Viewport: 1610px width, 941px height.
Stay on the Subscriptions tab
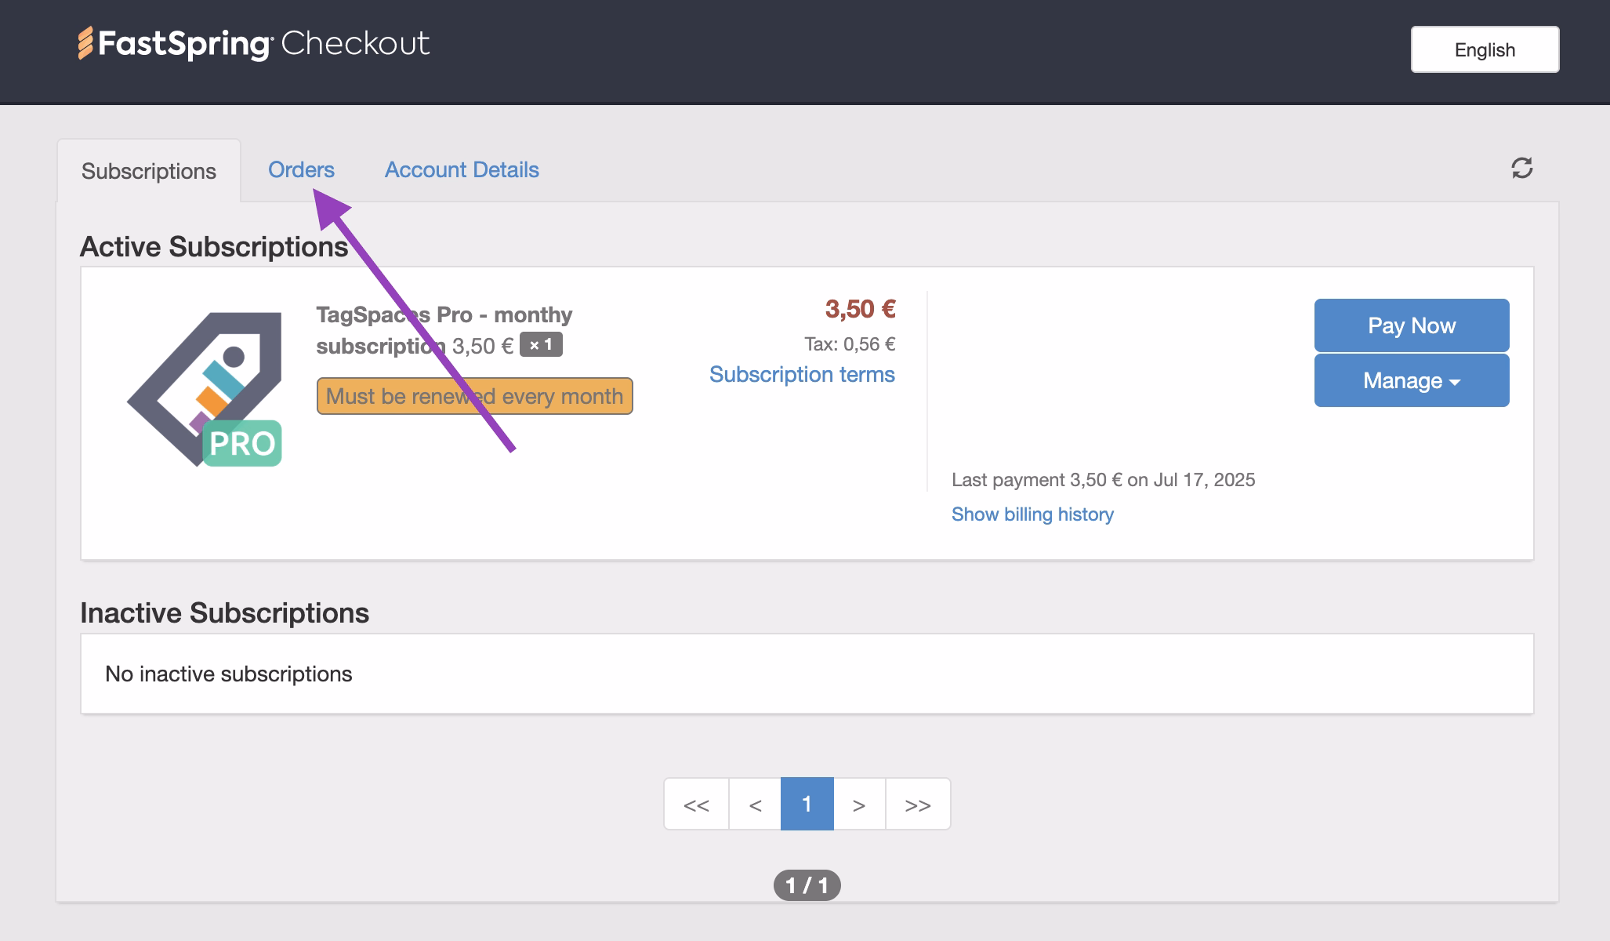(x=150, y=171)
